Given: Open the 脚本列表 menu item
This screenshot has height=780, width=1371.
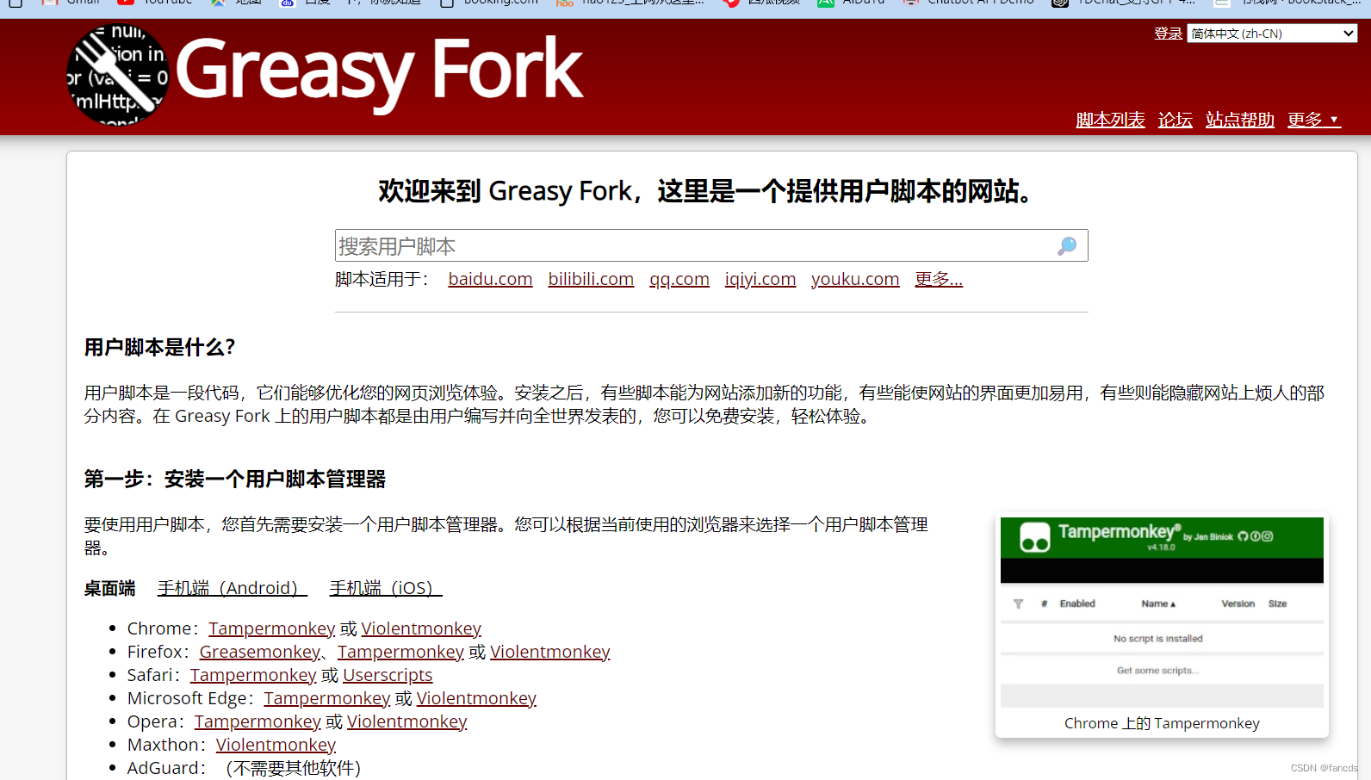Looking at the screenshot, I should tap(1110, 120).
